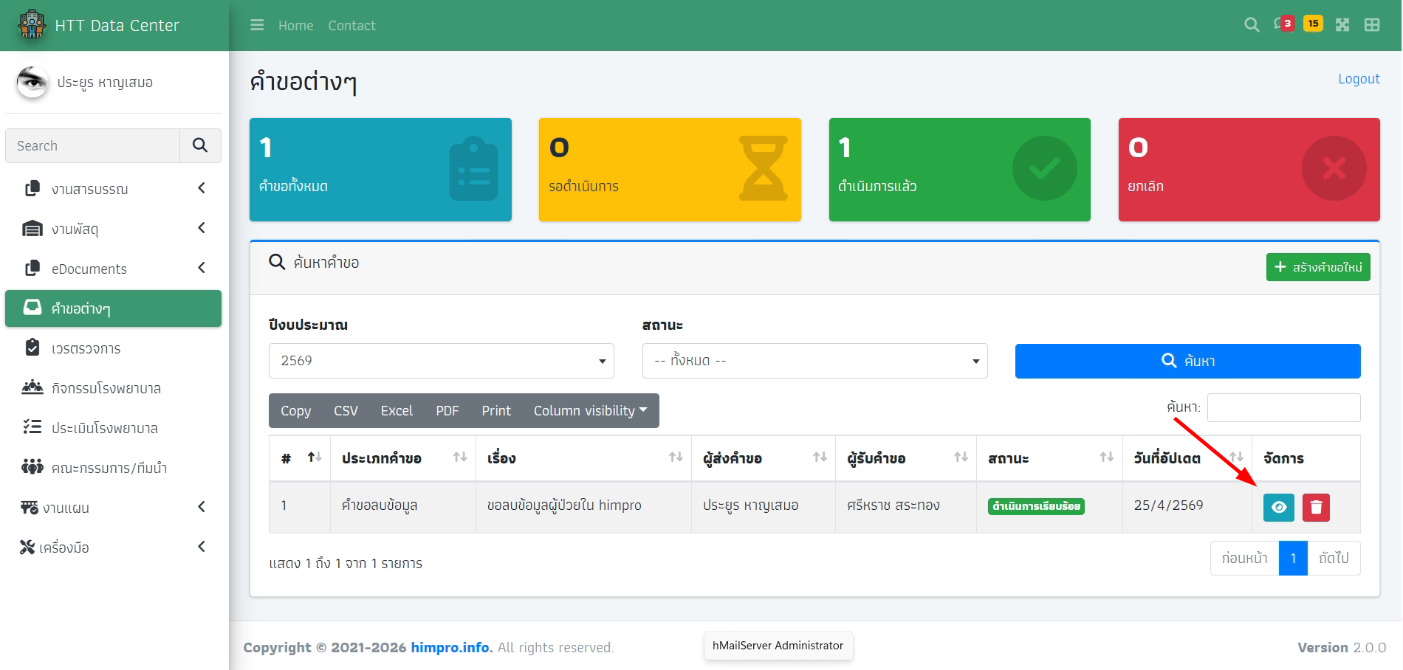1403x670 pixels.
Task: Toggle sorting on the สถานะ column header
Action: pyautogui.click(x=1049, y=458)
